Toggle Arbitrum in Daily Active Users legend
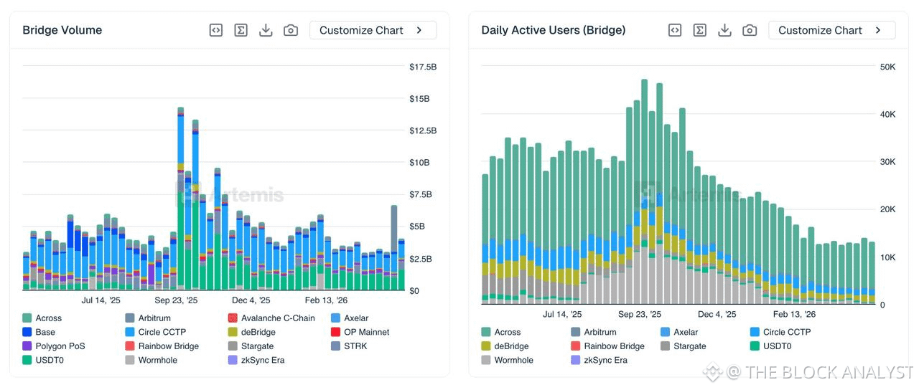 point(593,332)
